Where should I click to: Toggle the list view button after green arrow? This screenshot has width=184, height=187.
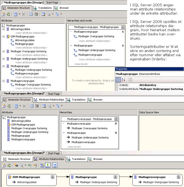coord(55,165)
